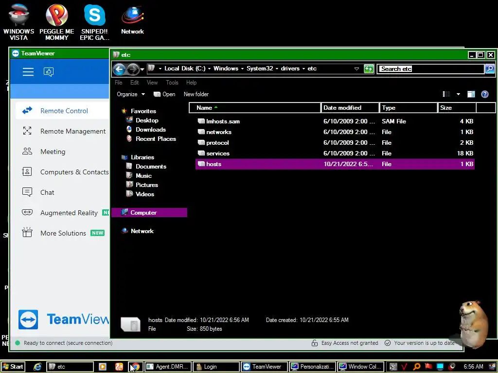Click the blue Help question icon

coord(485,94)
